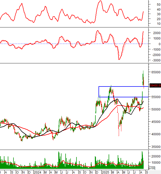Click the 59400.00 current price tag
This screenshot has height=174, width=161.
[155, 85]
